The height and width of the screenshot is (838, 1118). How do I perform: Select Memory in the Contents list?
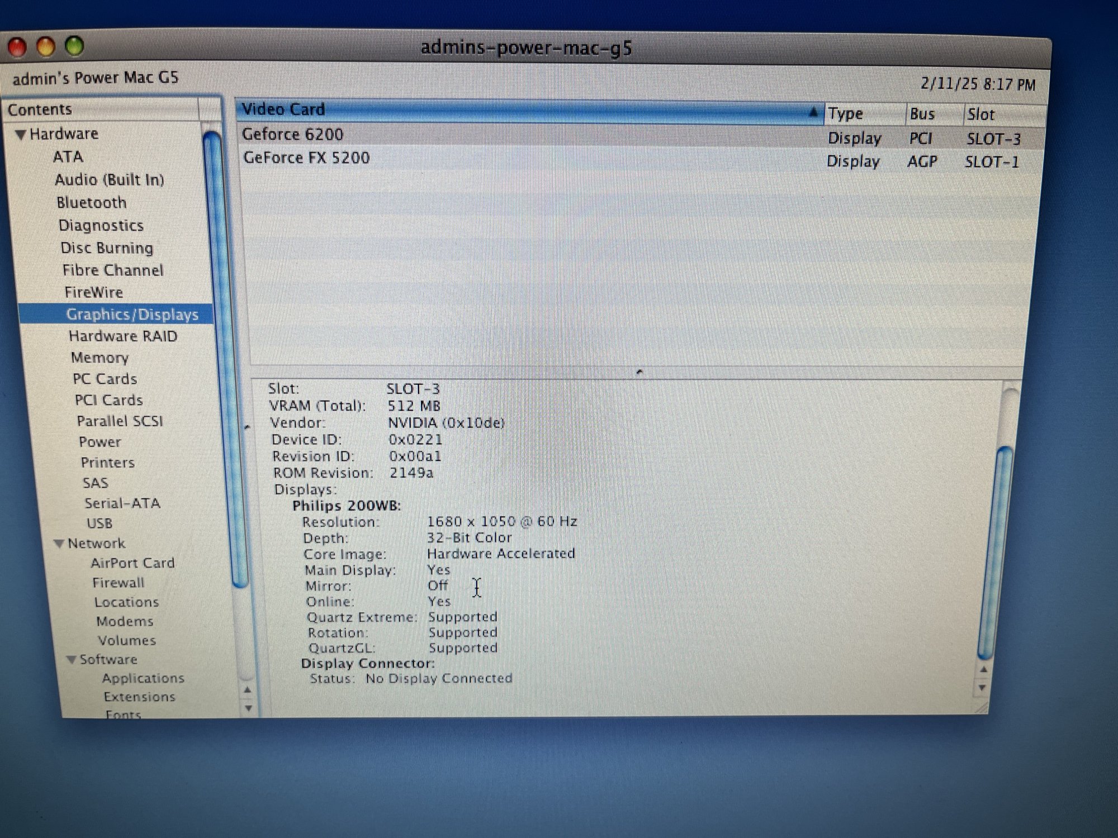click(100, 358)
